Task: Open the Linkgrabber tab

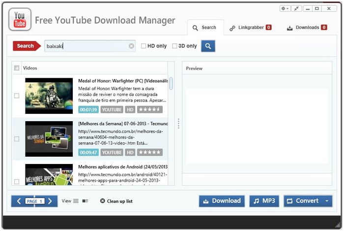Action: (x=250, y=28)
